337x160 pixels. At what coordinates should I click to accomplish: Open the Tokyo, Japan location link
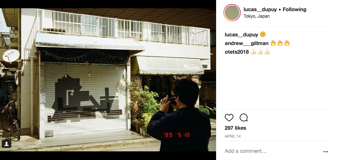pyautogui.click(x=256, y=16)
